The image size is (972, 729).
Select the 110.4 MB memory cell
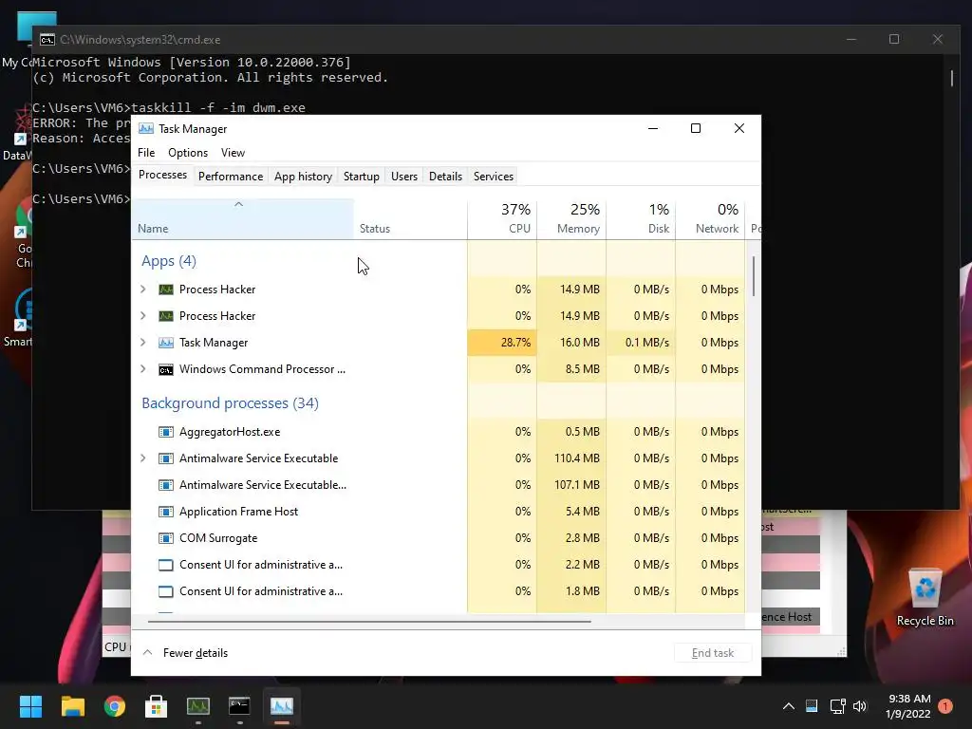571,458
